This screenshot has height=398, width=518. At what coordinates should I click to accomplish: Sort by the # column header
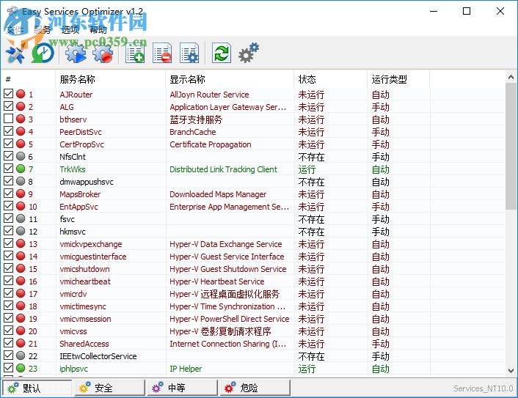tap(29, 79)
